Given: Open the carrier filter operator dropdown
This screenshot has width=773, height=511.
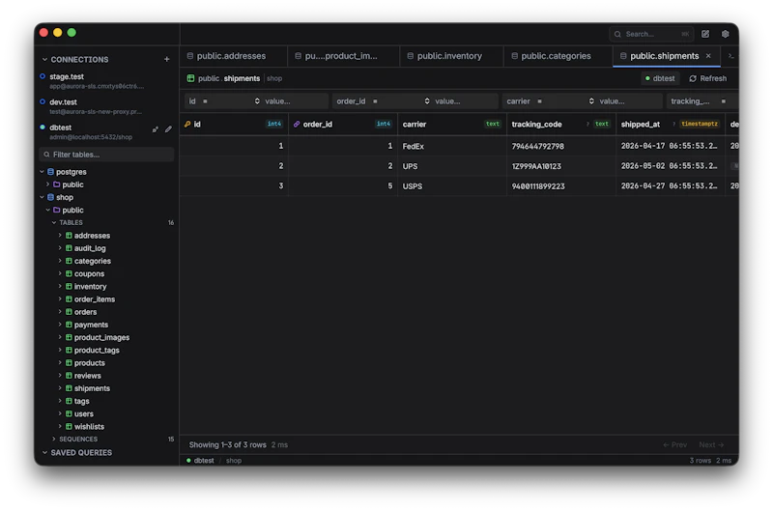Looking at the screenshot, I should pos(565,101).
